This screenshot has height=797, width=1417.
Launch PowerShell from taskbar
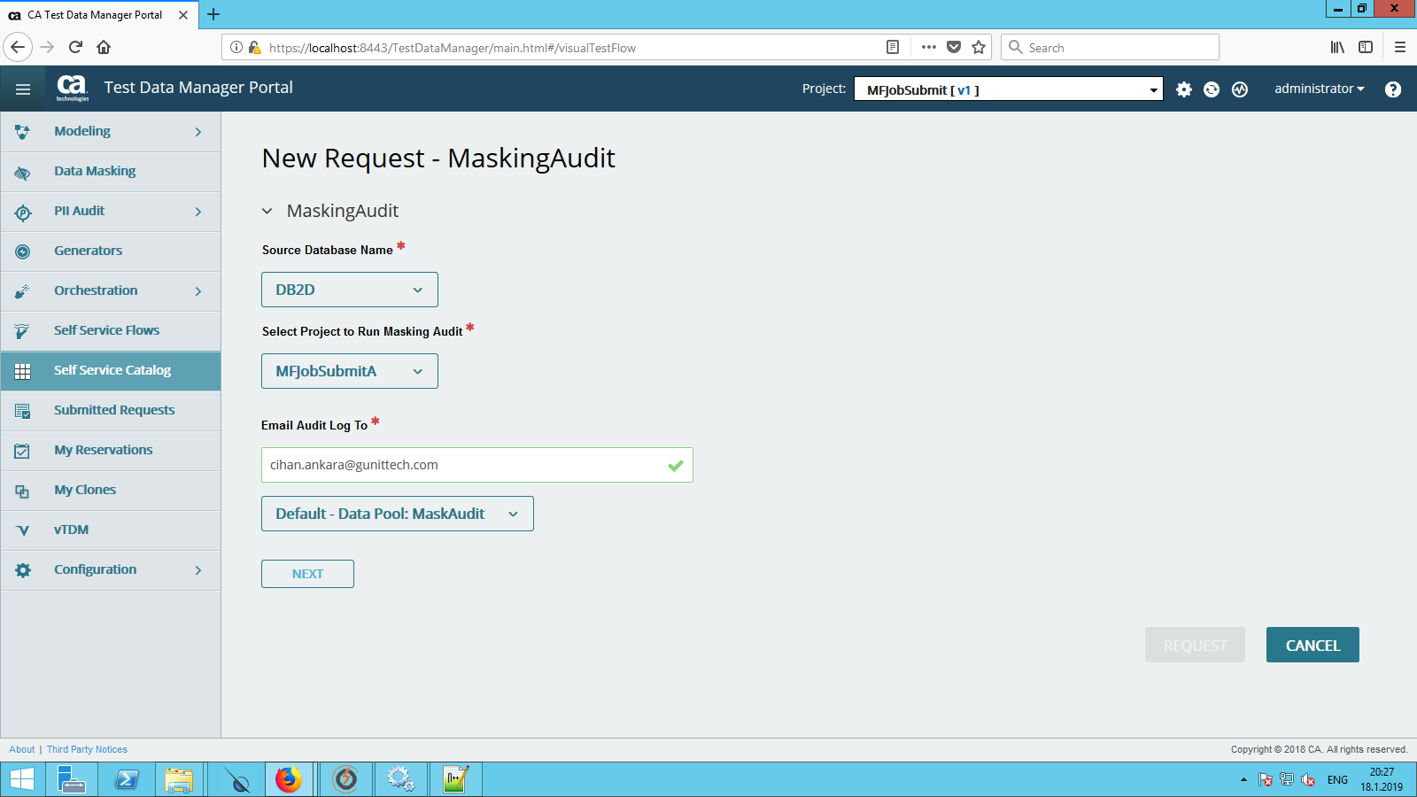pyautogui.click(x=127, y=780)
